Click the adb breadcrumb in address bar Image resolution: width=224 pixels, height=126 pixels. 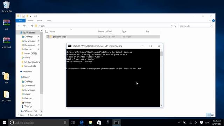click(x=43, y=26)
